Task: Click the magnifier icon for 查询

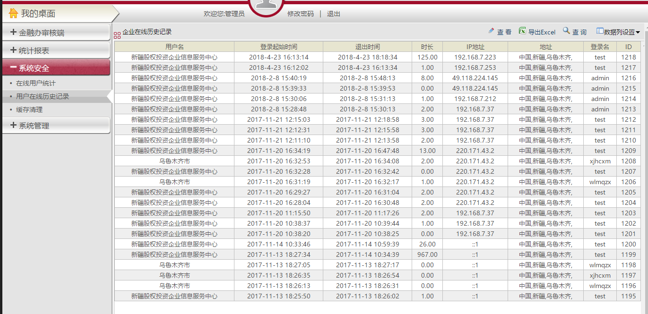Action: pyautogui.click(x=566, y=31)
